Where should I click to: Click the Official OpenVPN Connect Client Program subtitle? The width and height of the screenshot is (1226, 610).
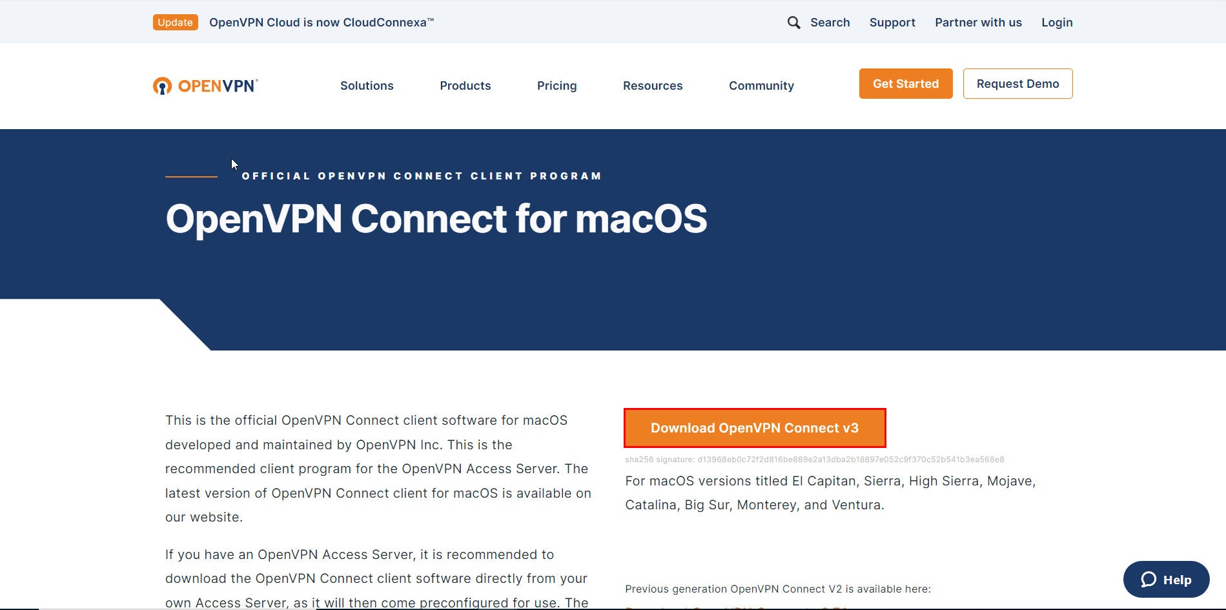pyautogui.click(x=422, y=176)
